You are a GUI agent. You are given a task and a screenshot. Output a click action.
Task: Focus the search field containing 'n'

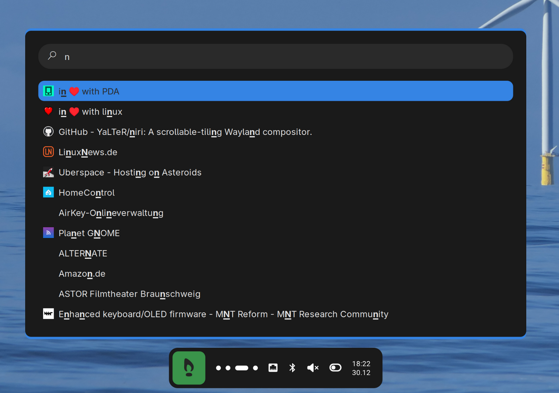point(279,57)
